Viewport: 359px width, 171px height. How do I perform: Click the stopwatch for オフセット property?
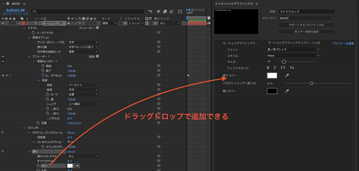coord(43,75)
